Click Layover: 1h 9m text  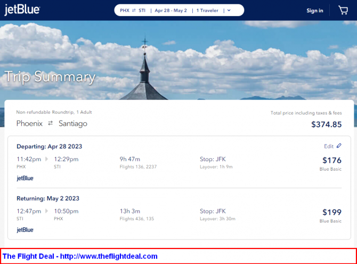pyautogui.click(x=216, y=167)
